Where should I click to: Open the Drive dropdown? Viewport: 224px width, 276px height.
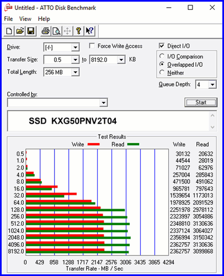click(75, 47)
